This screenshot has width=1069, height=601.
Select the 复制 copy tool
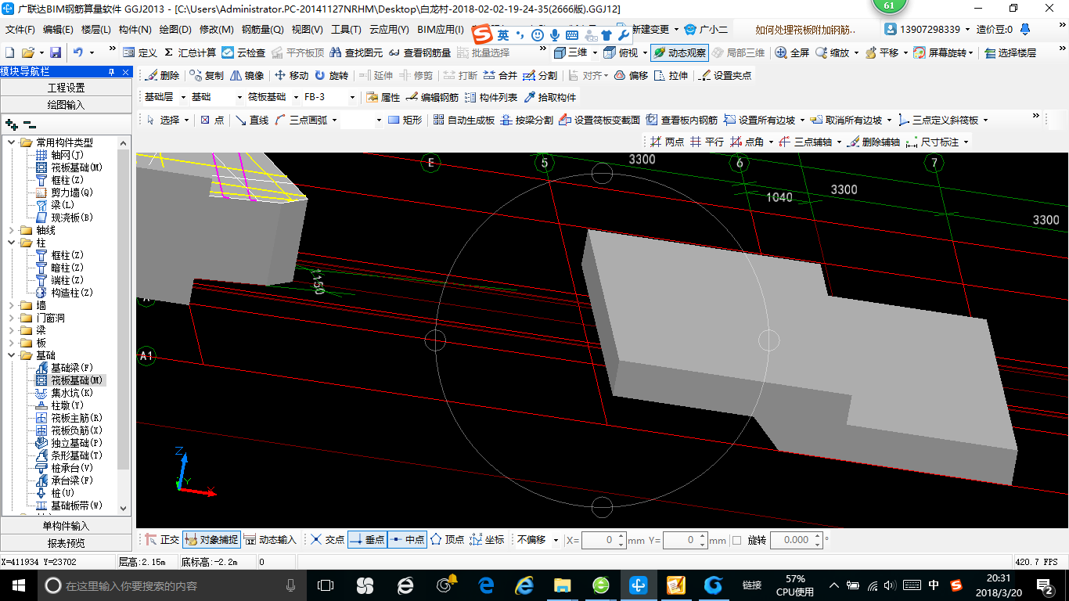point(207,75)
